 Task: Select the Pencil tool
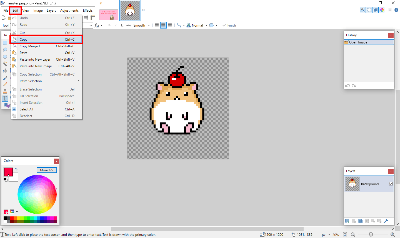(x=5, y=84)
